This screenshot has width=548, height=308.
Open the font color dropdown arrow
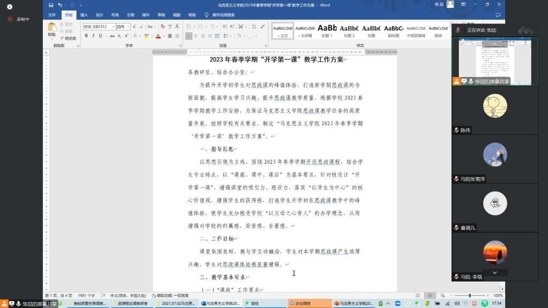coord(164,36)
